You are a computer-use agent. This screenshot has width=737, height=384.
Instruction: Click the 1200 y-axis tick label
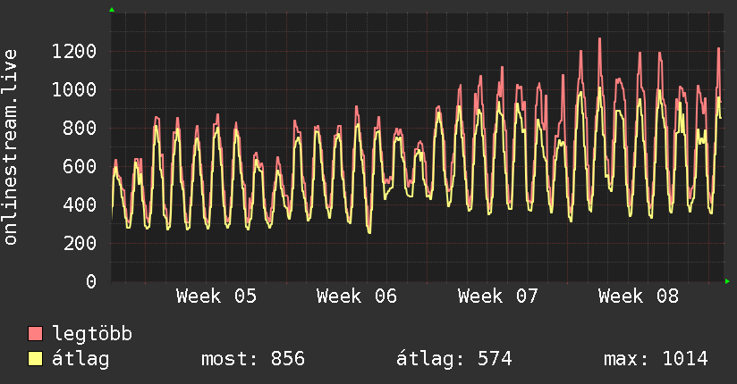[x=73, y=51]
